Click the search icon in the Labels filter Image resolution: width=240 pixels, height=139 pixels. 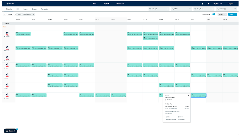(218, 9)
